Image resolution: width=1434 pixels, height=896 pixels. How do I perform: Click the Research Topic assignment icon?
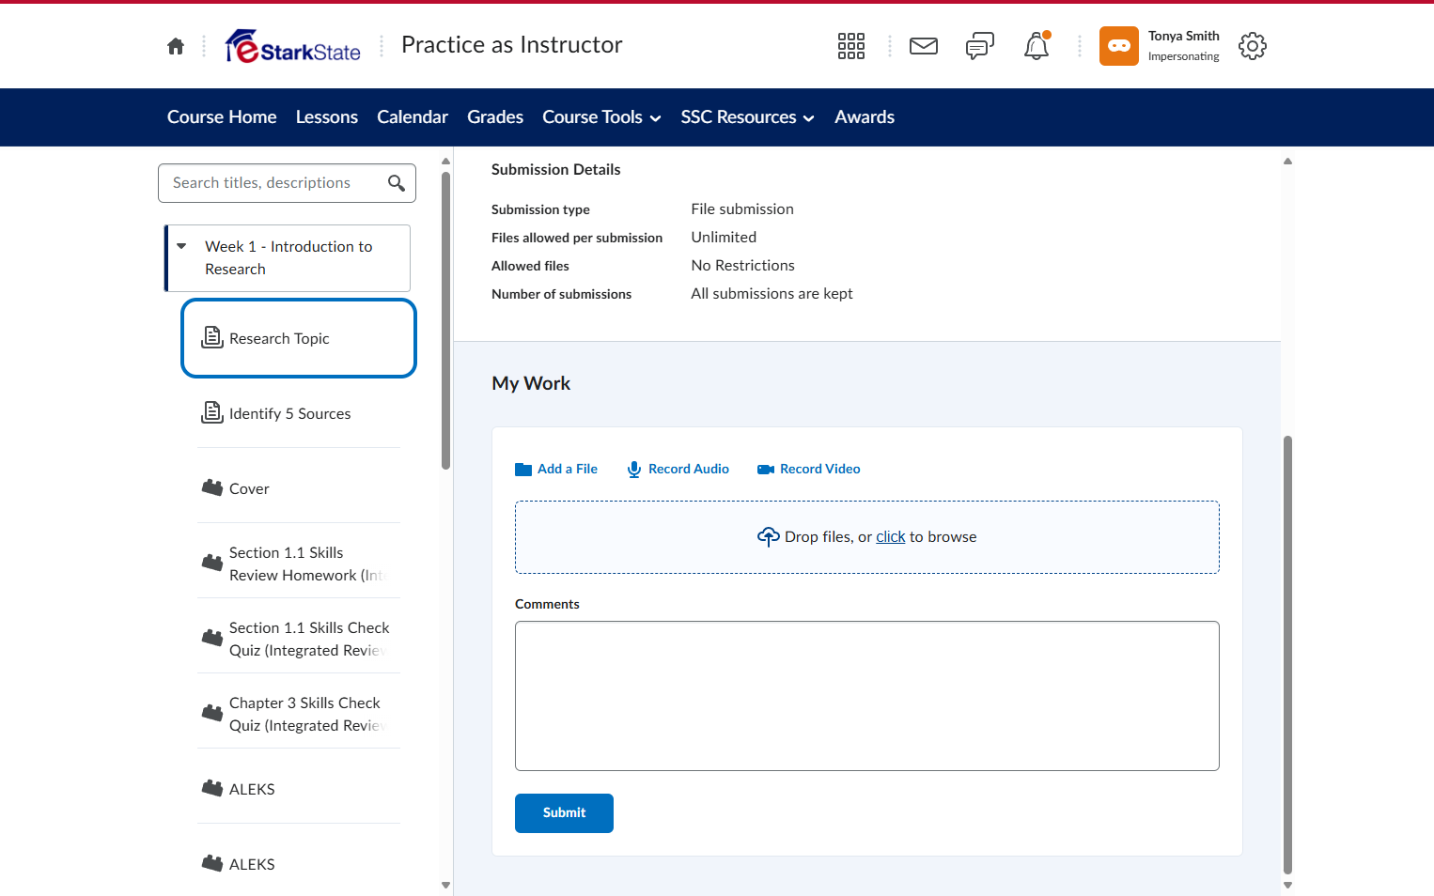click(212, 337)
